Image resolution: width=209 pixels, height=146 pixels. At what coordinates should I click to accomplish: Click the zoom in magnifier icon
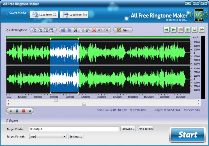pyautogui.click(x=34, y=30)
